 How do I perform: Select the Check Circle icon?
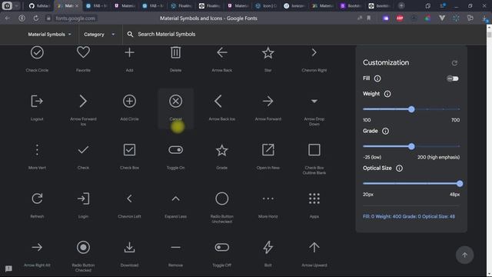point(37,52)
